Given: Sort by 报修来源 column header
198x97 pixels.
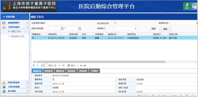Looking at the screenshot, I should click(75, 34).
